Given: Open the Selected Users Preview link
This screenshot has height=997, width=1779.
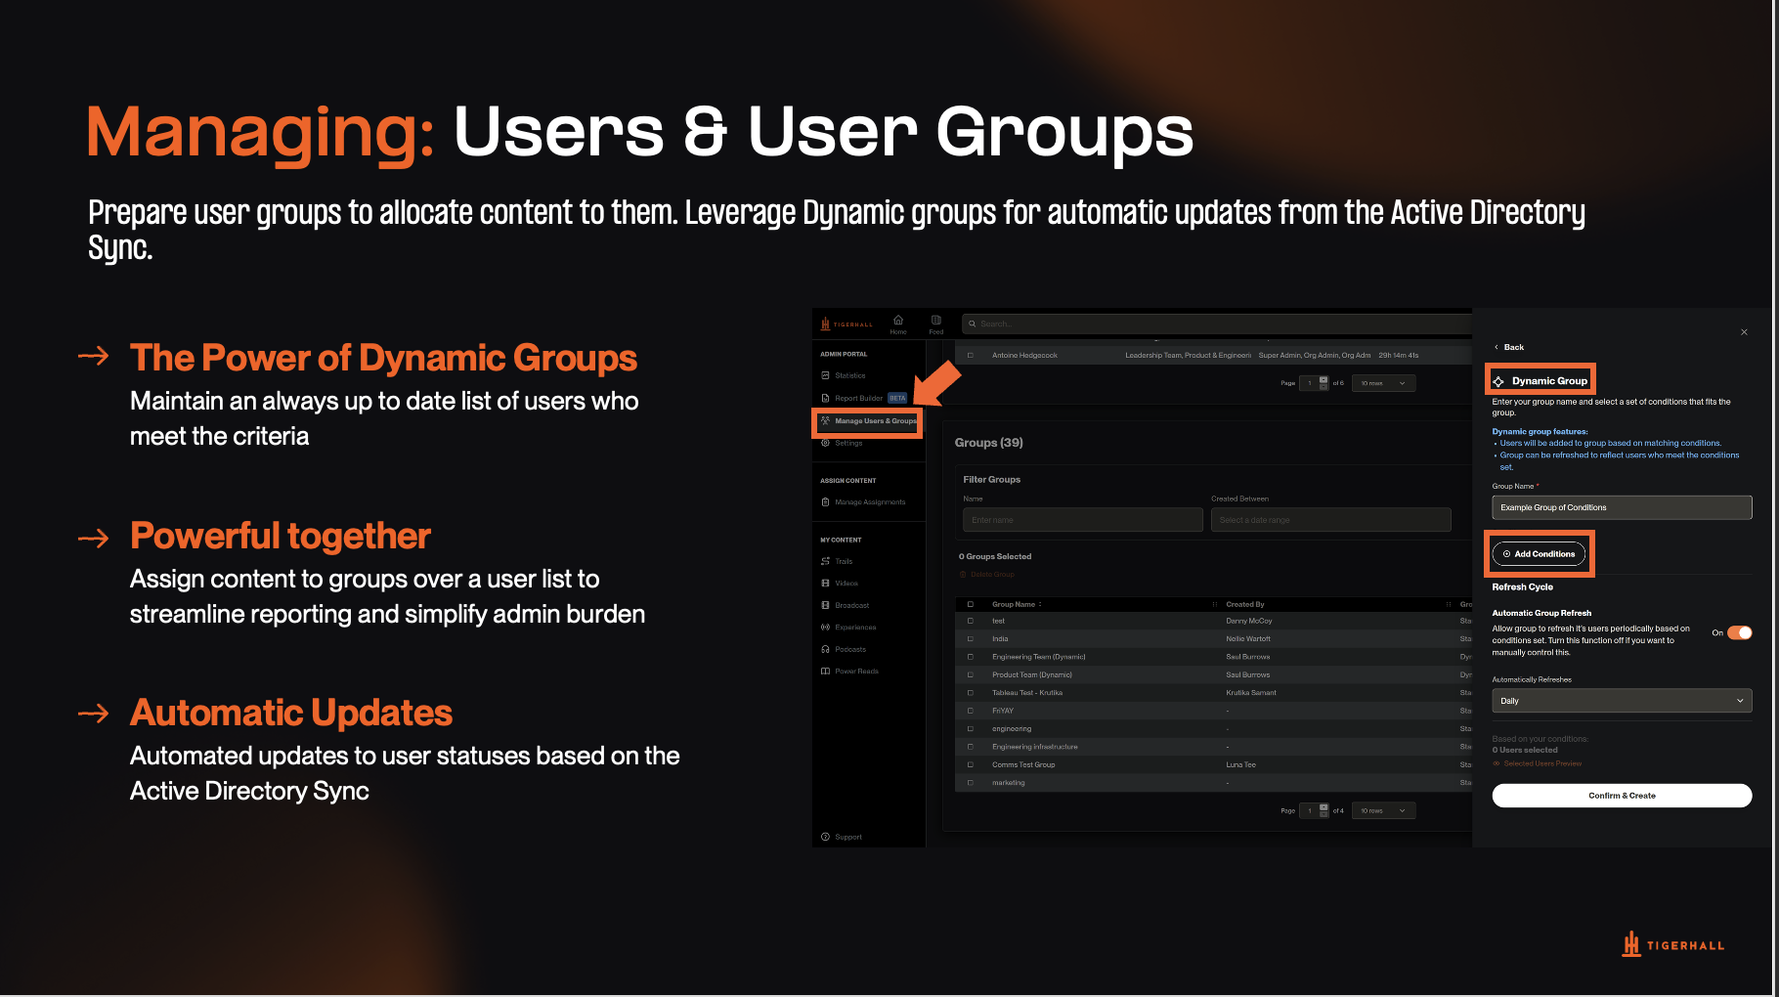Looking at the screenshot, I should coord(1538,763).
